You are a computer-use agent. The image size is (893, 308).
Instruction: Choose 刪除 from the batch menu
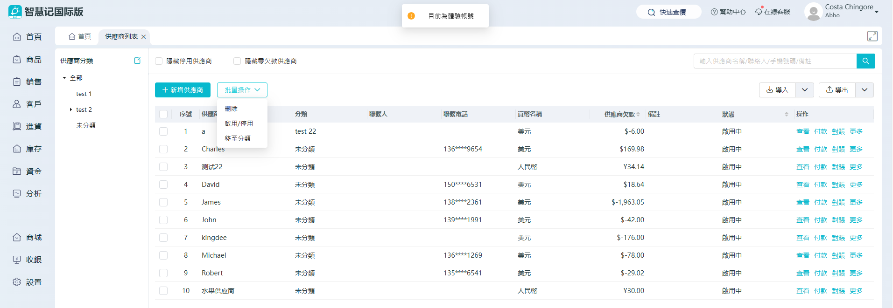click(x=231, y=109)
